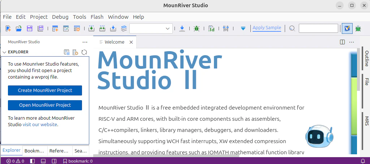Open MounRiver Studio sidebar more actions menu

coord(85,42)
